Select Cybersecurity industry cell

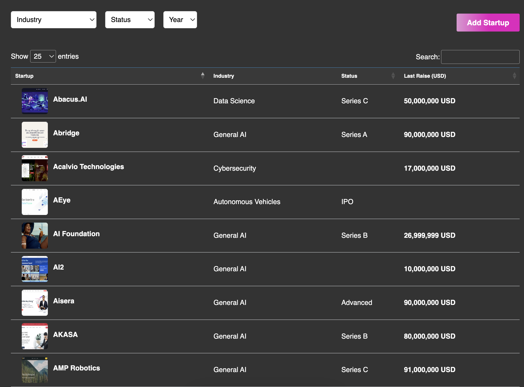tap(235, 168)
